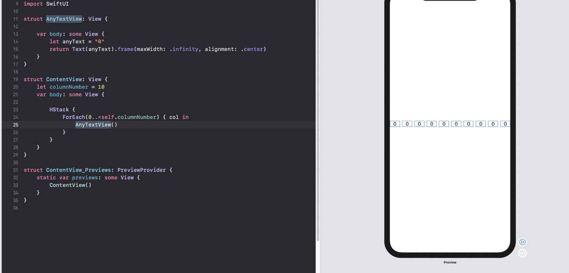569x273 pixels.
Task: Click line number 11 in gutter
Action: (16, 19)
